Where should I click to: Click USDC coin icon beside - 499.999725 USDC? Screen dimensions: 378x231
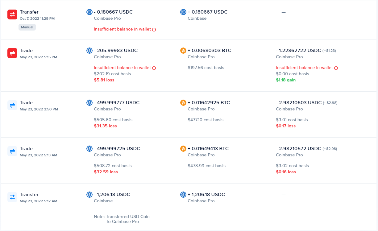coord(89,149)
